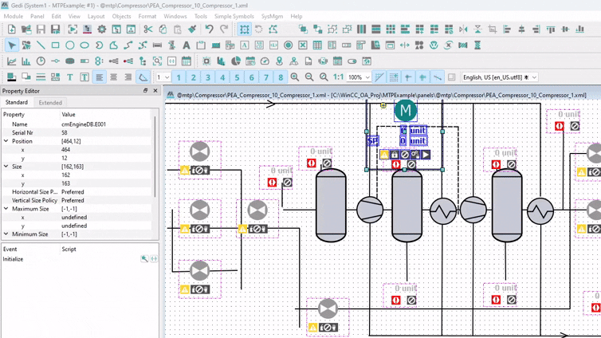601x338 pixels.
Task: Choose the Rectangle drawing tool
Action: click(x=55, y=45)
